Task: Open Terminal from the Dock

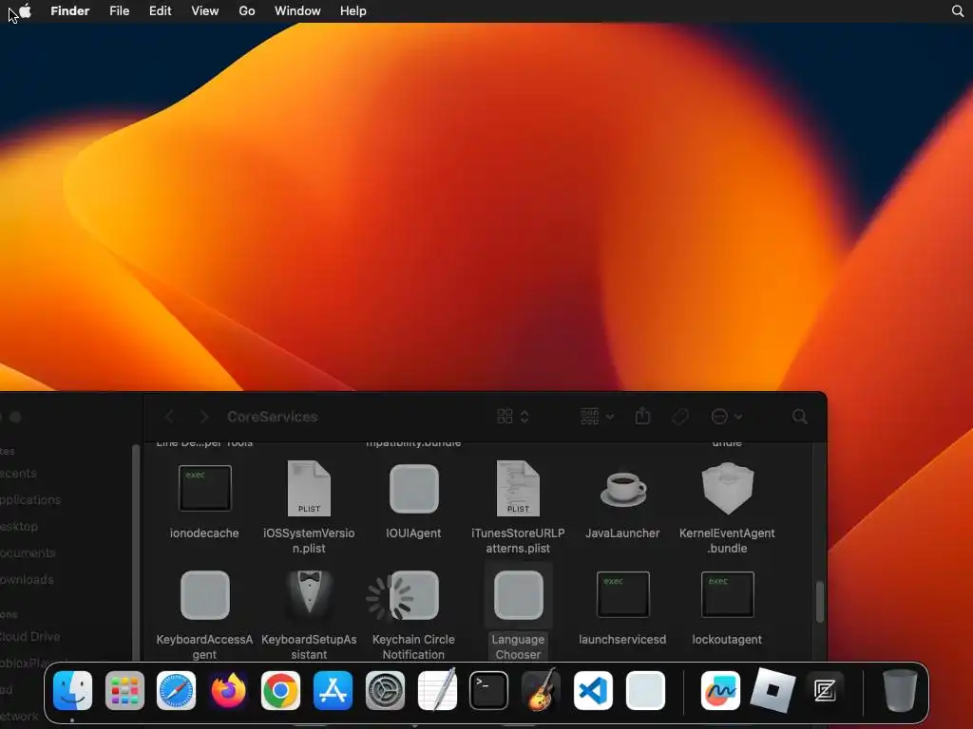Action: (x=489, y=691)
